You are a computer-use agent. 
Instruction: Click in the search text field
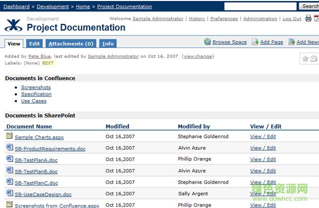click(260, 6)
